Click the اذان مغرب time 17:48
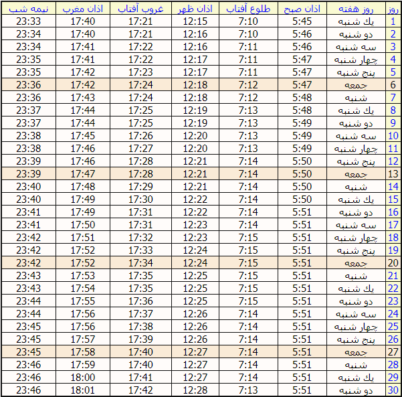The width and height of the screenshot is (402, 397). pyautogui.click(x=83, y=186)
